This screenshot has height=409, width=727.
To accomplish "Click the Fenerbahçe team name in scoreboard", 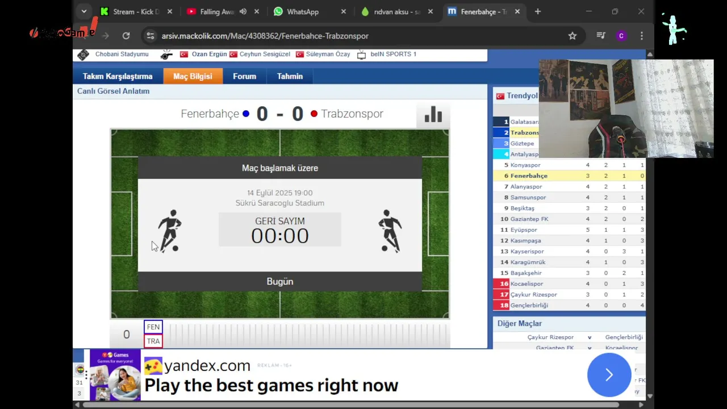I will click(x=210, y=114).
